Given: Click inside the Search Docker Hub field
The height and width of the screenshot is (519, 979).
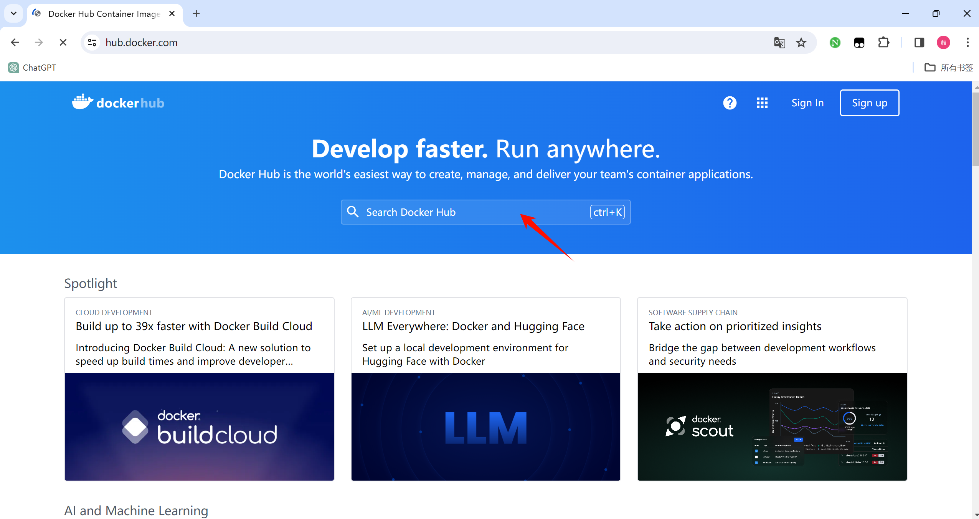Looking at the screenshot, I should pos(476,212).
